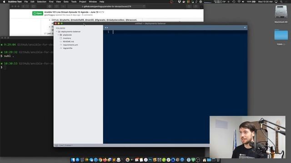Open the inventory file in sidebar
The height and width of the screenshot is (163, 291).
click(x=67, y=38)
